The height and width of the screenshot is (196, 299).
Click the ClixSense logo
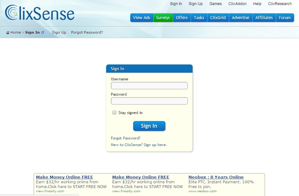(40, 13)
